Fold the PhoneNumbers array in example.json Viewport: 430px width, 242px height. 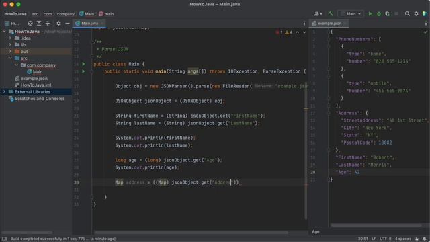click(x=329, y=39)
